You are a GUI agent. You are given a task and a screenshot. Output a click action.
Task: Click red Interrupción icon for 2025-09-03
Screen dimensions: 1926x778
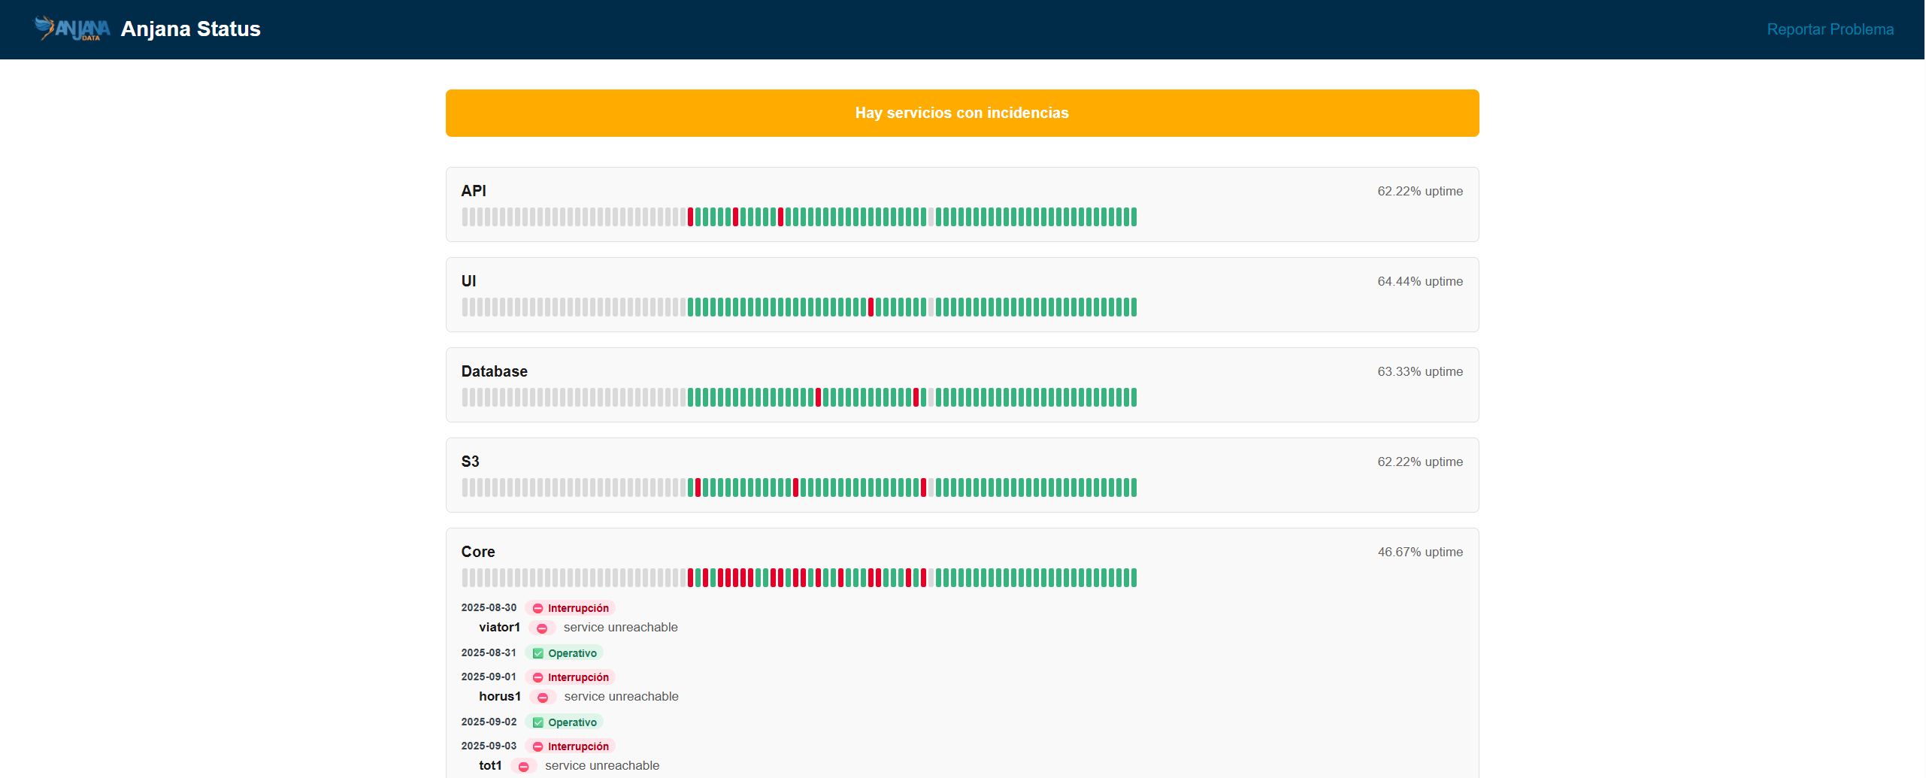tap(538, 746)
